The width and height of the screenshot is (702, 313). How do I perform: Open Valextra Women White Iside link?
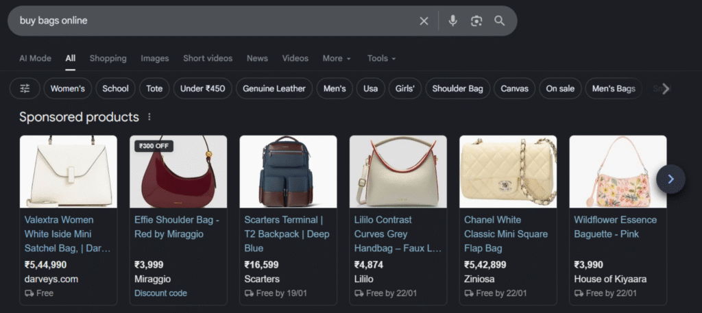click(x=67, y=234)
